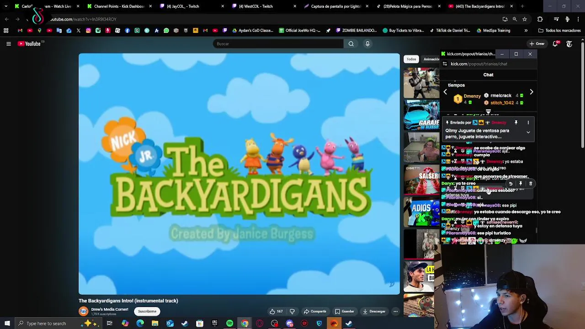Viewport: 585px width, 329px height.
Task: Open Chrome tab search dropdown
Action: click(x=6, y=6)
